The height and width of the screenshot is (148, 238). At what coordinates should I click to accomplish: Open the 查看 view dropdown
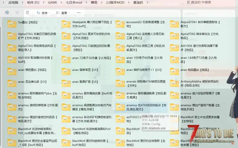click(63, 13)
